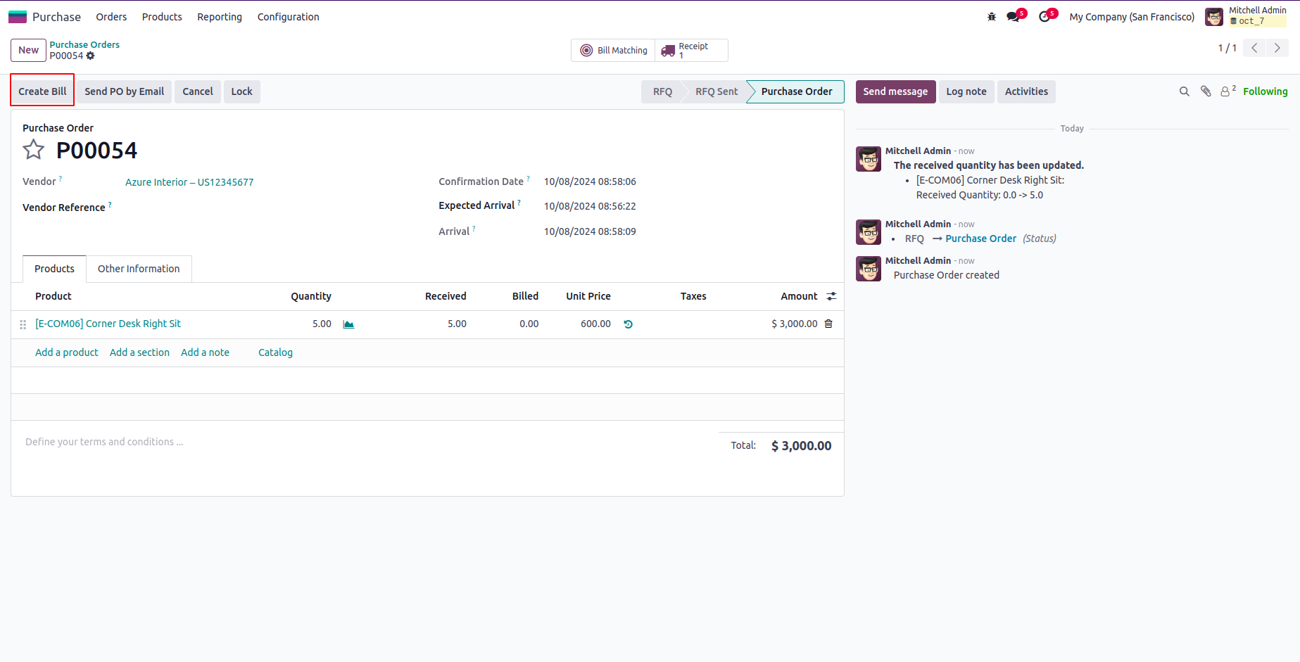Click Send PO by Email
Viewport: 1300px width, 662px height.
pos(125,91)
